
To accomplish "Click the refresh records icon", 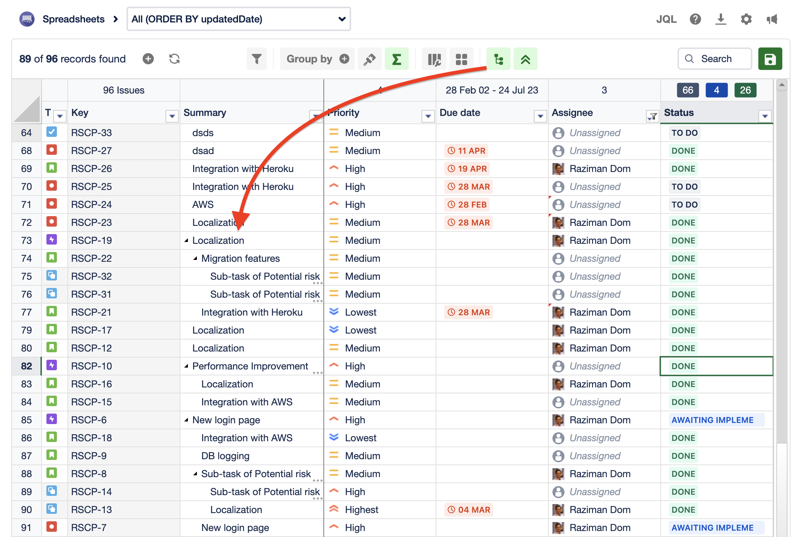I will pos(174,59).
